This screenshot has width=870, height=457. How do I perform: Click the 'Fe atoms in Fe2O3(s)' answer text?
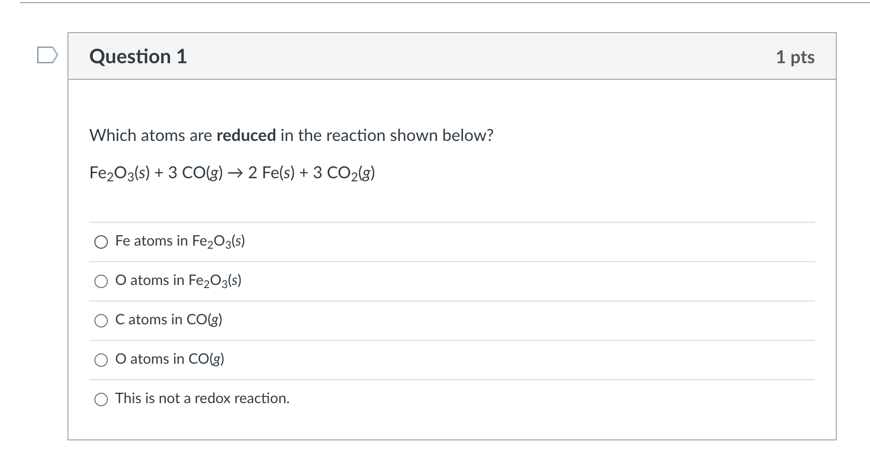click(180, 241)
